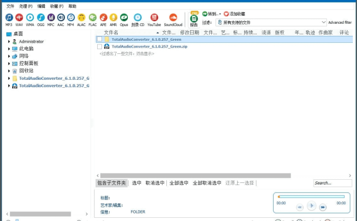357x221 pixels.
Task: Sort by the 作曲家 column header
Action: tap(326, 33)
